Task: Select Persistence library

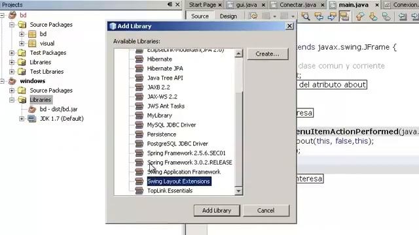Action: 162,134
